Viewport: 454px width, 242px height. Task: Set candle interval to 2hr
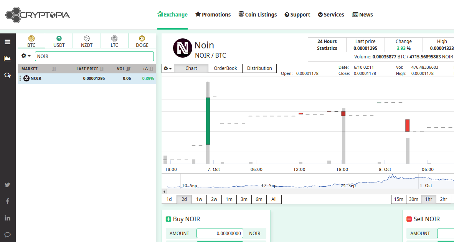pyautogui.click(x=444, y=199)
